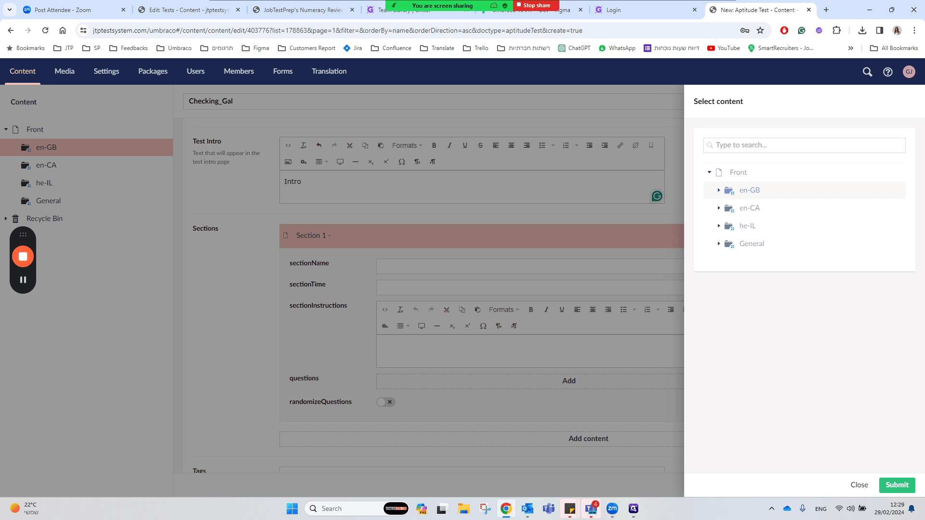Image resolution: width=925 pixels, height=520 pixels.
Task: Submit the selected content
Action: (897, 485)
